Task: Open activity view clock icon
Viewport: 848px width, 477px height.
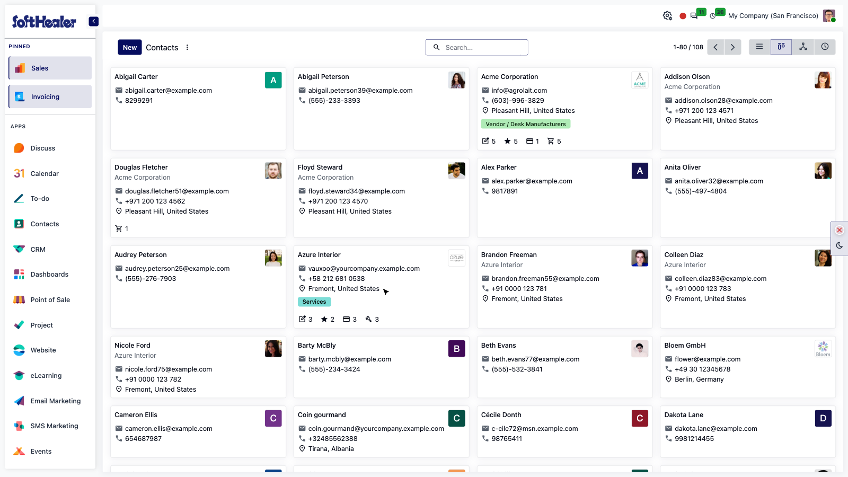Action: 825,47
